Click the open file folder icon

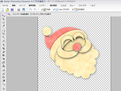pyautogui.click(x=7, y=10)
